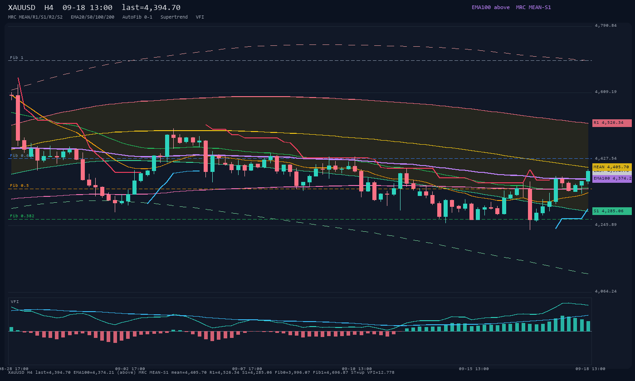Click the 4,609.19 price axis label

click(x=606, y=92)
